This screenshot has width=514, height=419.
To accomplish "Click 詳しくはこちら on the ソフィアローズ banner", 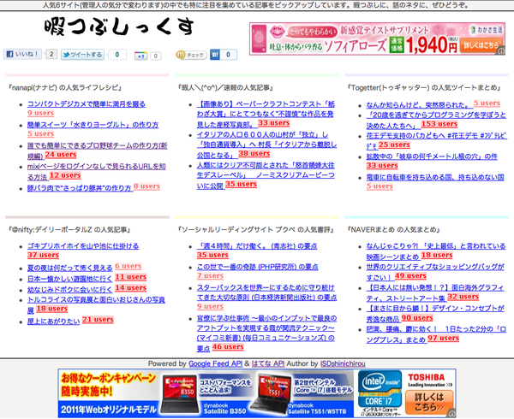I will coord(481,44).
